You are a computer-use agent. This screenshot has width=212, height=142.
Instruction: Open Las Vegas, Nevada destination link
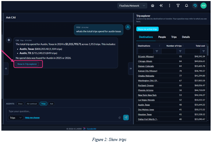coord(146,100)
